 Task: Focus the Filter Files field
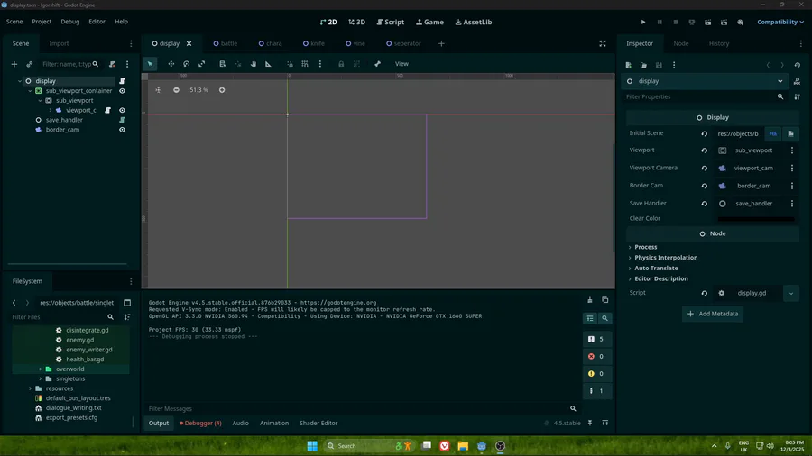(x=63, y=317)
